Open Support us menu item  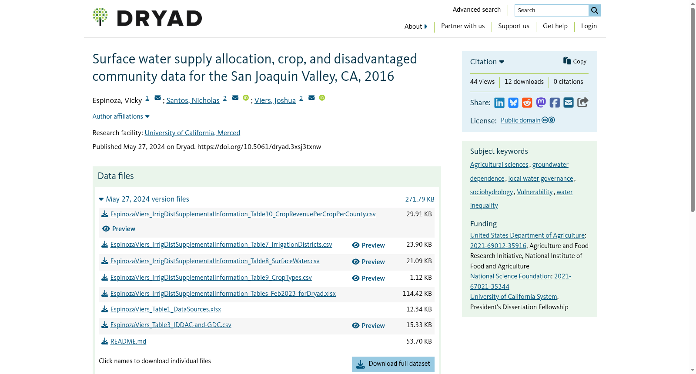514,26
